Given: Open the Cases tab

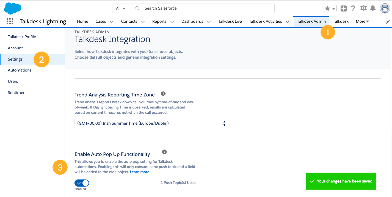Looking at the screenshot, I should 101,21.
